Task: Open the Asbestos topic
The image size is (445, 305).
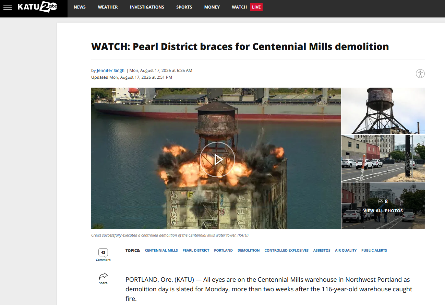Action: (322, 251)
